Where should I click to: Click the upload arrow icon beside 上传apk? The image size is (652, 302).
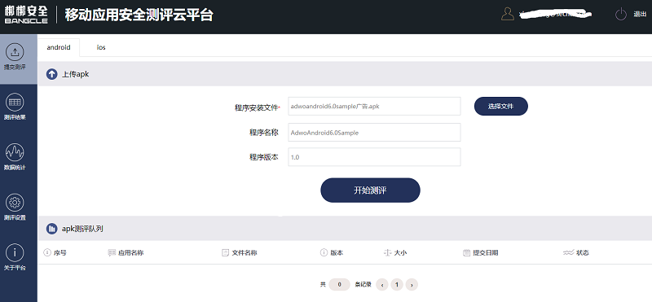[52, 74]
